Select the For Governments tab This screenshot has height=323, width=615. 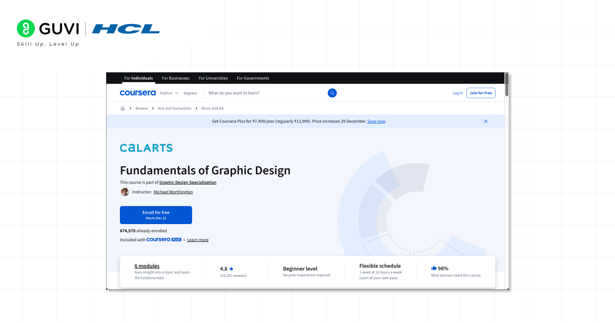[x=253, y=78]
